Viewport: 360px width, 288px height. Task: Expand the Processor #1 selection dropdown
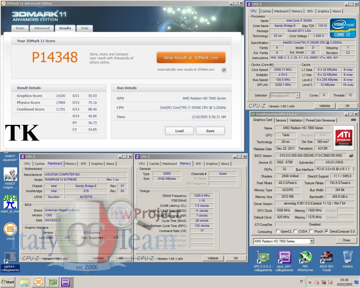[298, 96]
